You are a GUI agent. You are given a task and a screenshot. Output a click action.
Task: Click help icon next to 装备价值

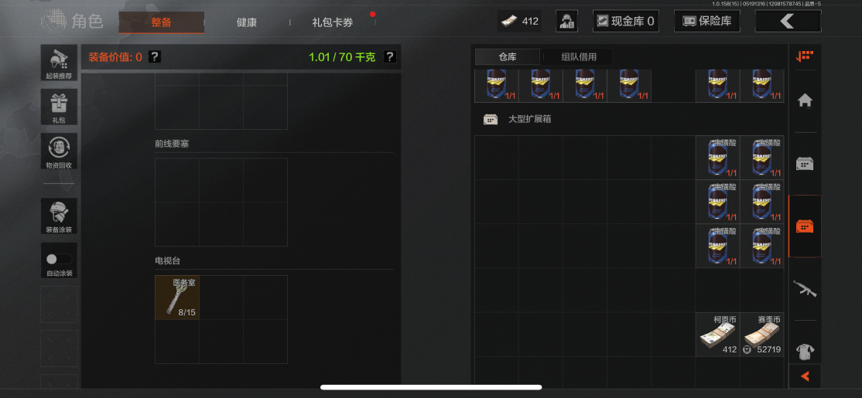155,56
